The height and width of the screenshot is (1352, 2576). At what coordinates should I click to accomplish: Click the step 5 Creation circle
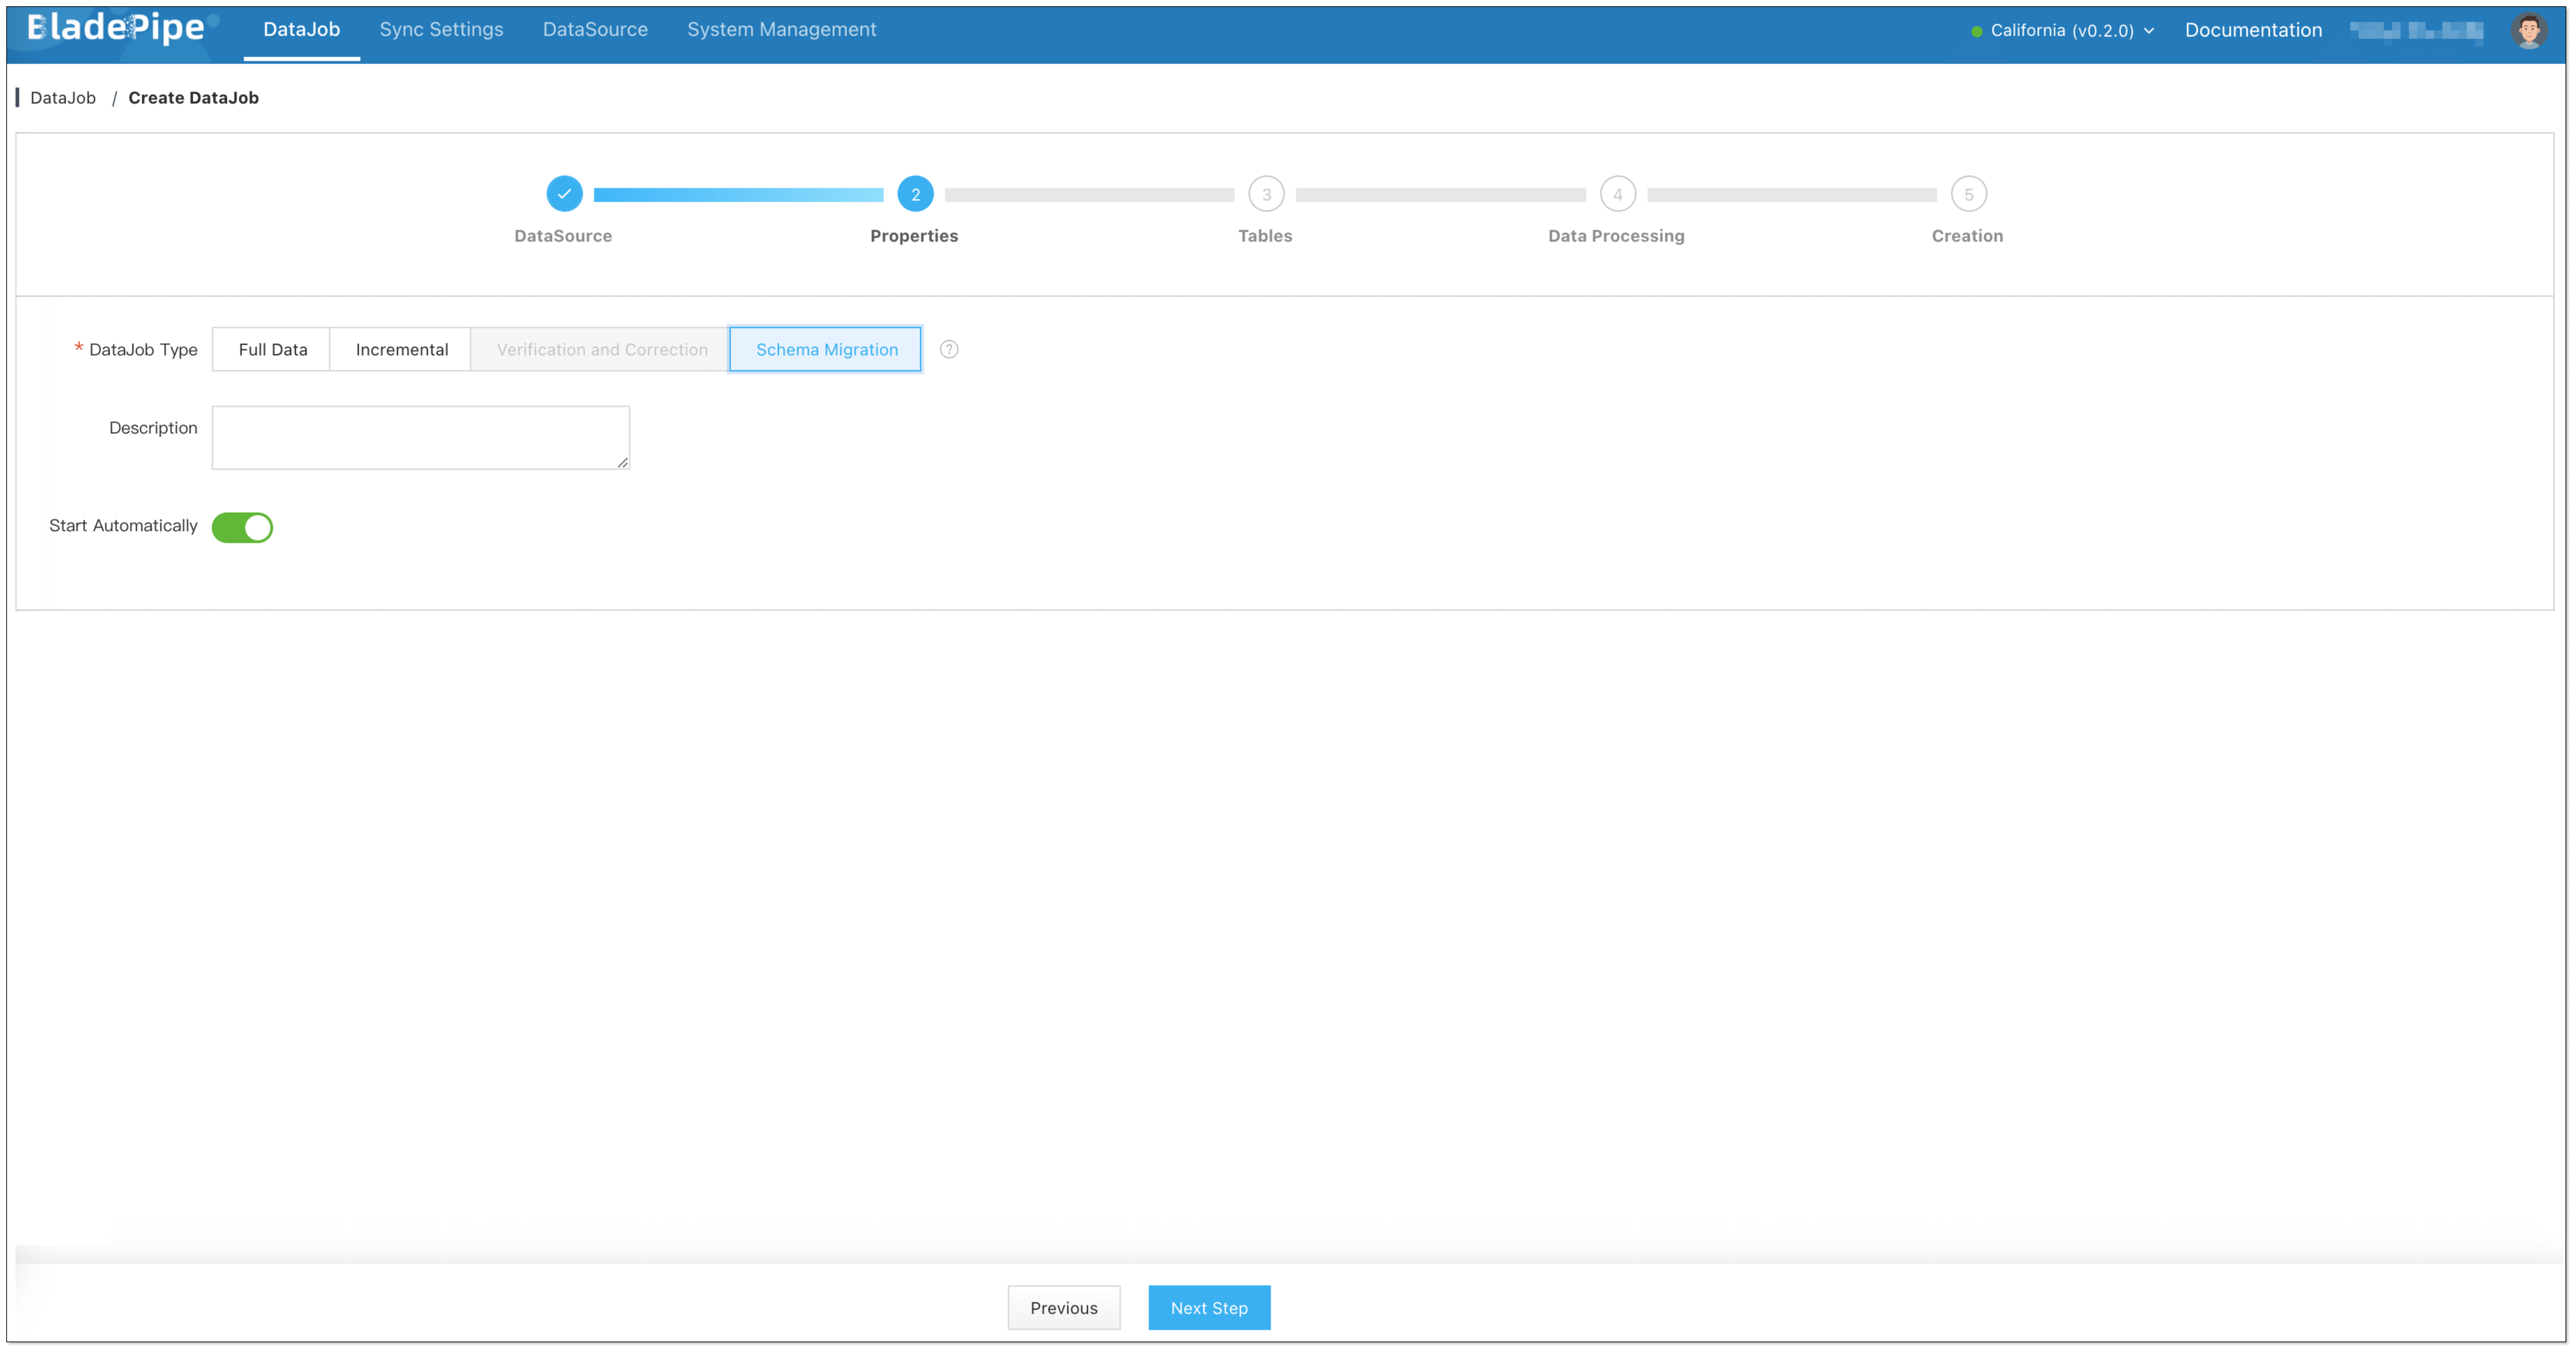tap(1968, 194)
